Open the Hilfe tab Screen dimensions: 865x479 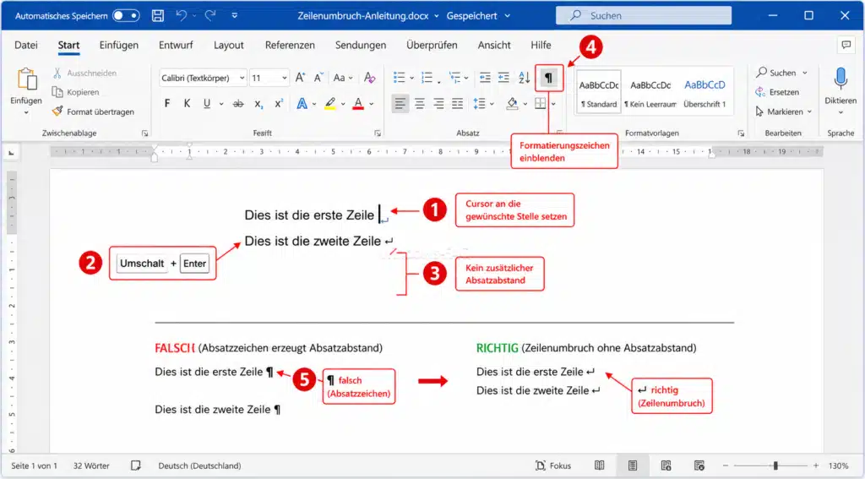pos(541,46)
